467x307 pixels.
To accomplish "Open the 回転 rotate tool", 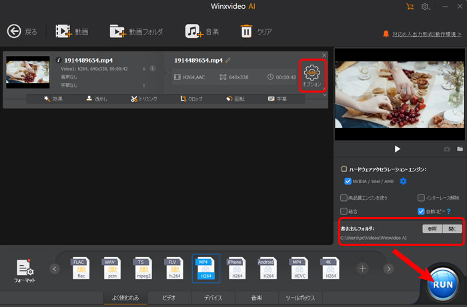I will (x=236, y=99).
